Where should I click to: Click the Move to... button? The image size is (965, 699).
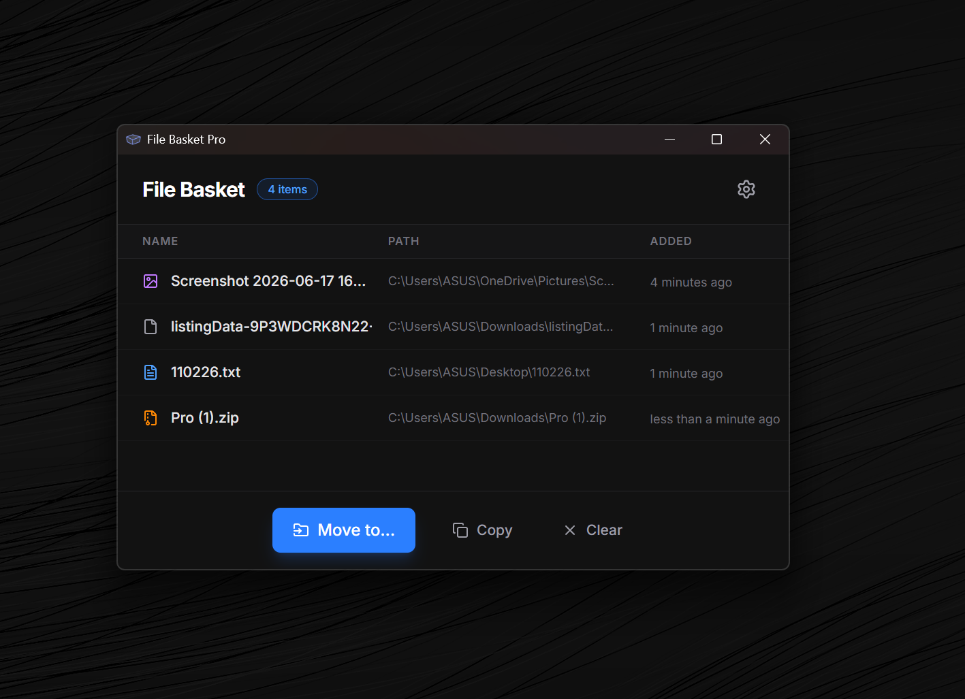click(344, 530)
